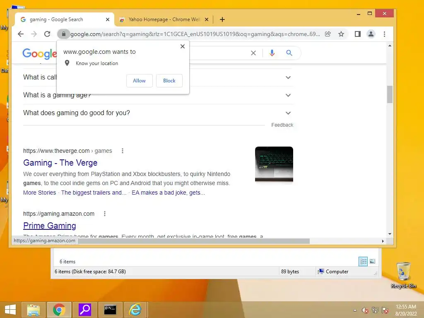The width and height of the screenshot is (424, 318).
Task: Open the Chrome side panel
Action: click(357, 34)
